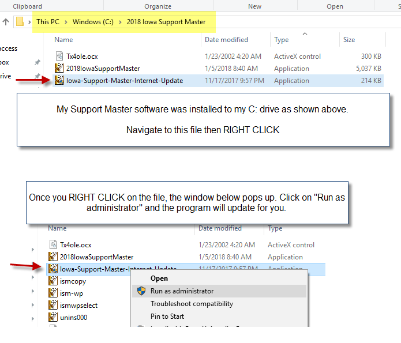This screenshot has width=401, height=343.
Task: Sort by Type column in lower list
Action: click(275, 228)
